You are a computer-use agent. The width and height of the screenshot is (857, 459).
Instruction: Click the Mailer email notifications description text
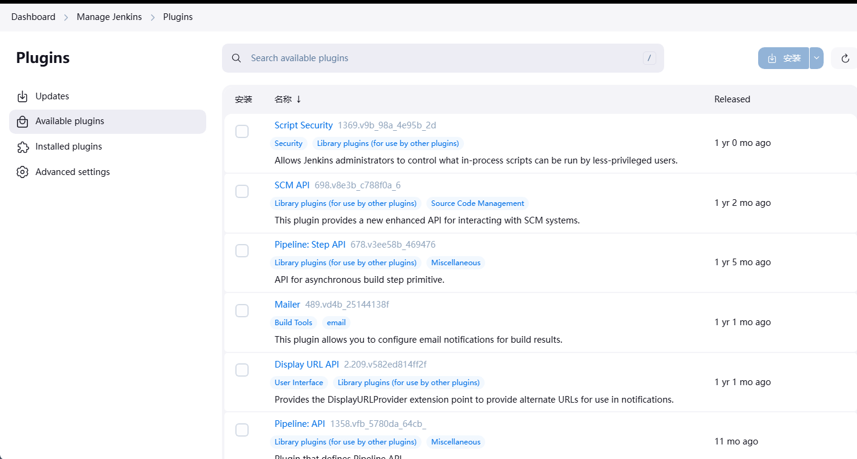click(418, 340)
